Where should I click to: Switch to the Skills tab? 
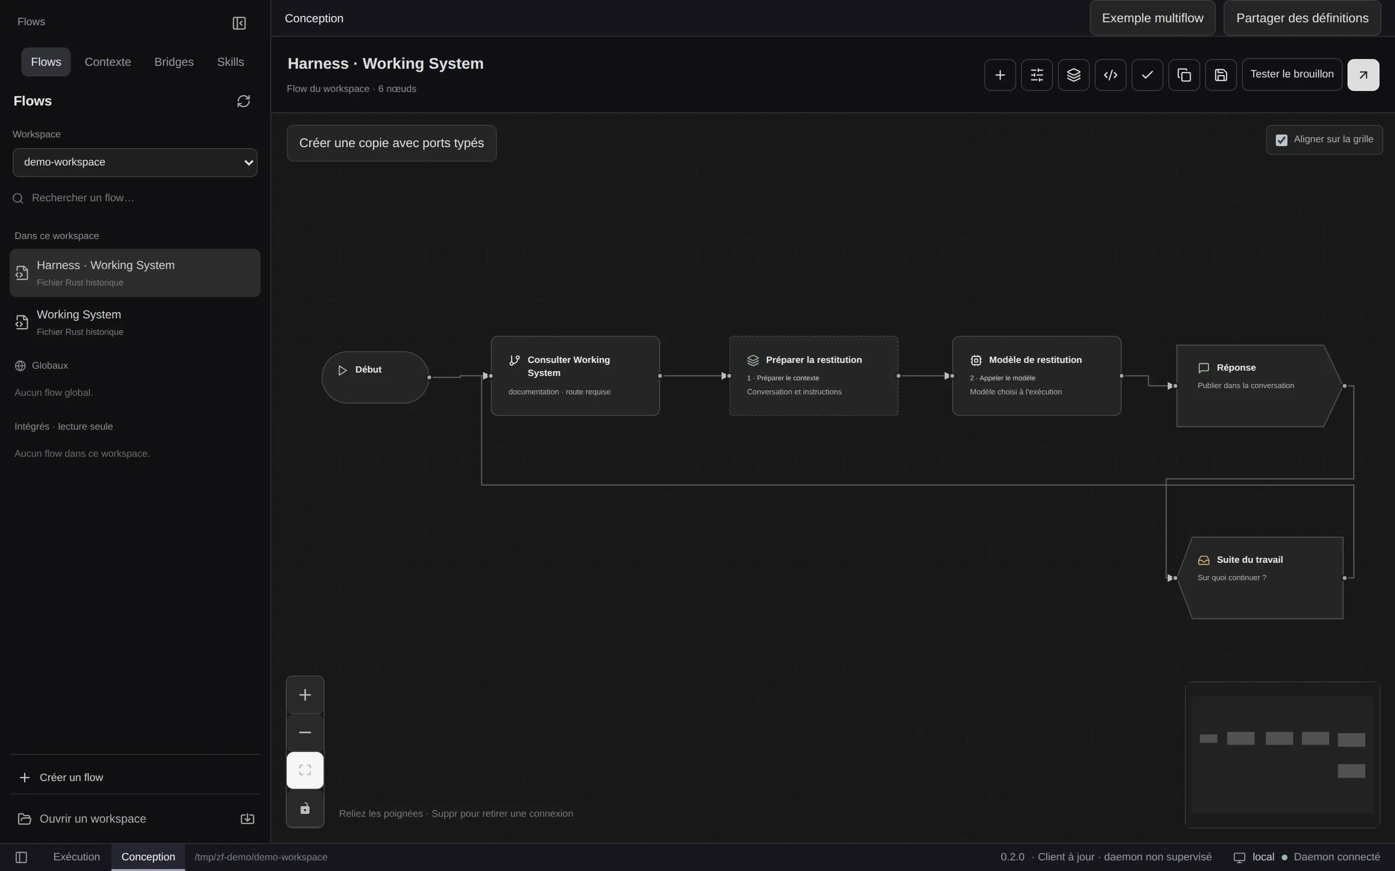pyautogui.click(x=231, y=61)
